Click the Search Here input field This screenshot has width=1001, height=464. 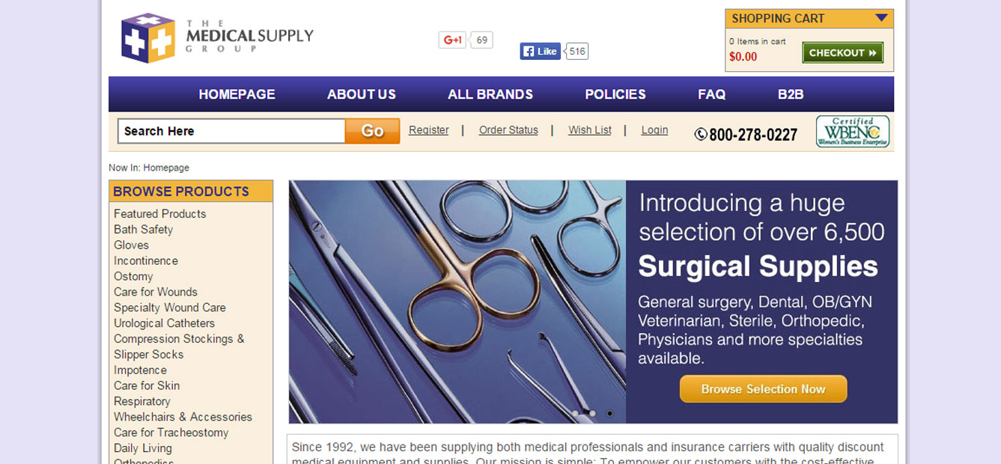click(231, 131)
